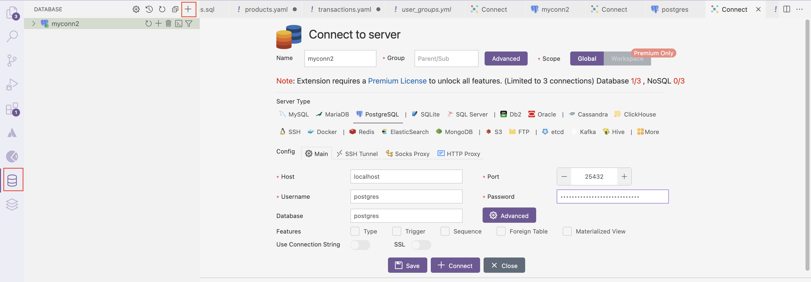The width and height of the screenshot is (811, 282).
Task: Open the Extensions view in activity bar
Action: (12, 109)
